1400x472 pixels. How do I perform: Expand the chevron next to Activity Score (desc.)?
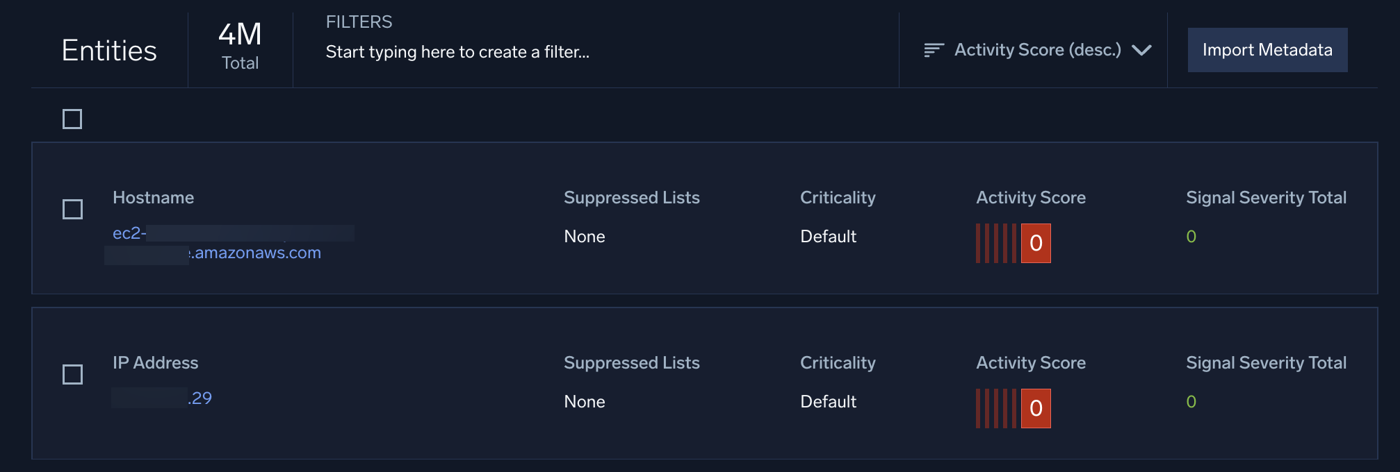[x=1143, y=50]
